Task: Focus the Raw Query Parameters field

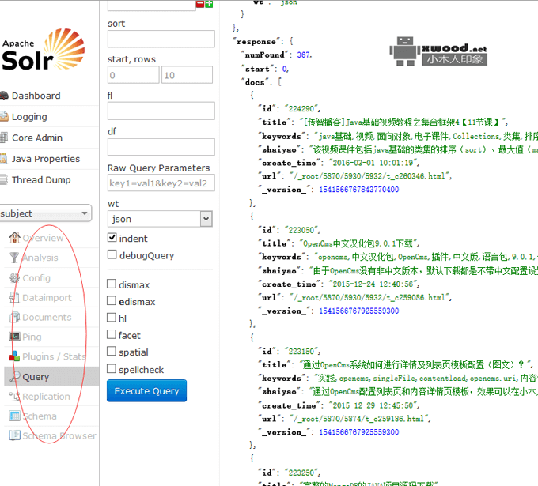Action: 161,183
